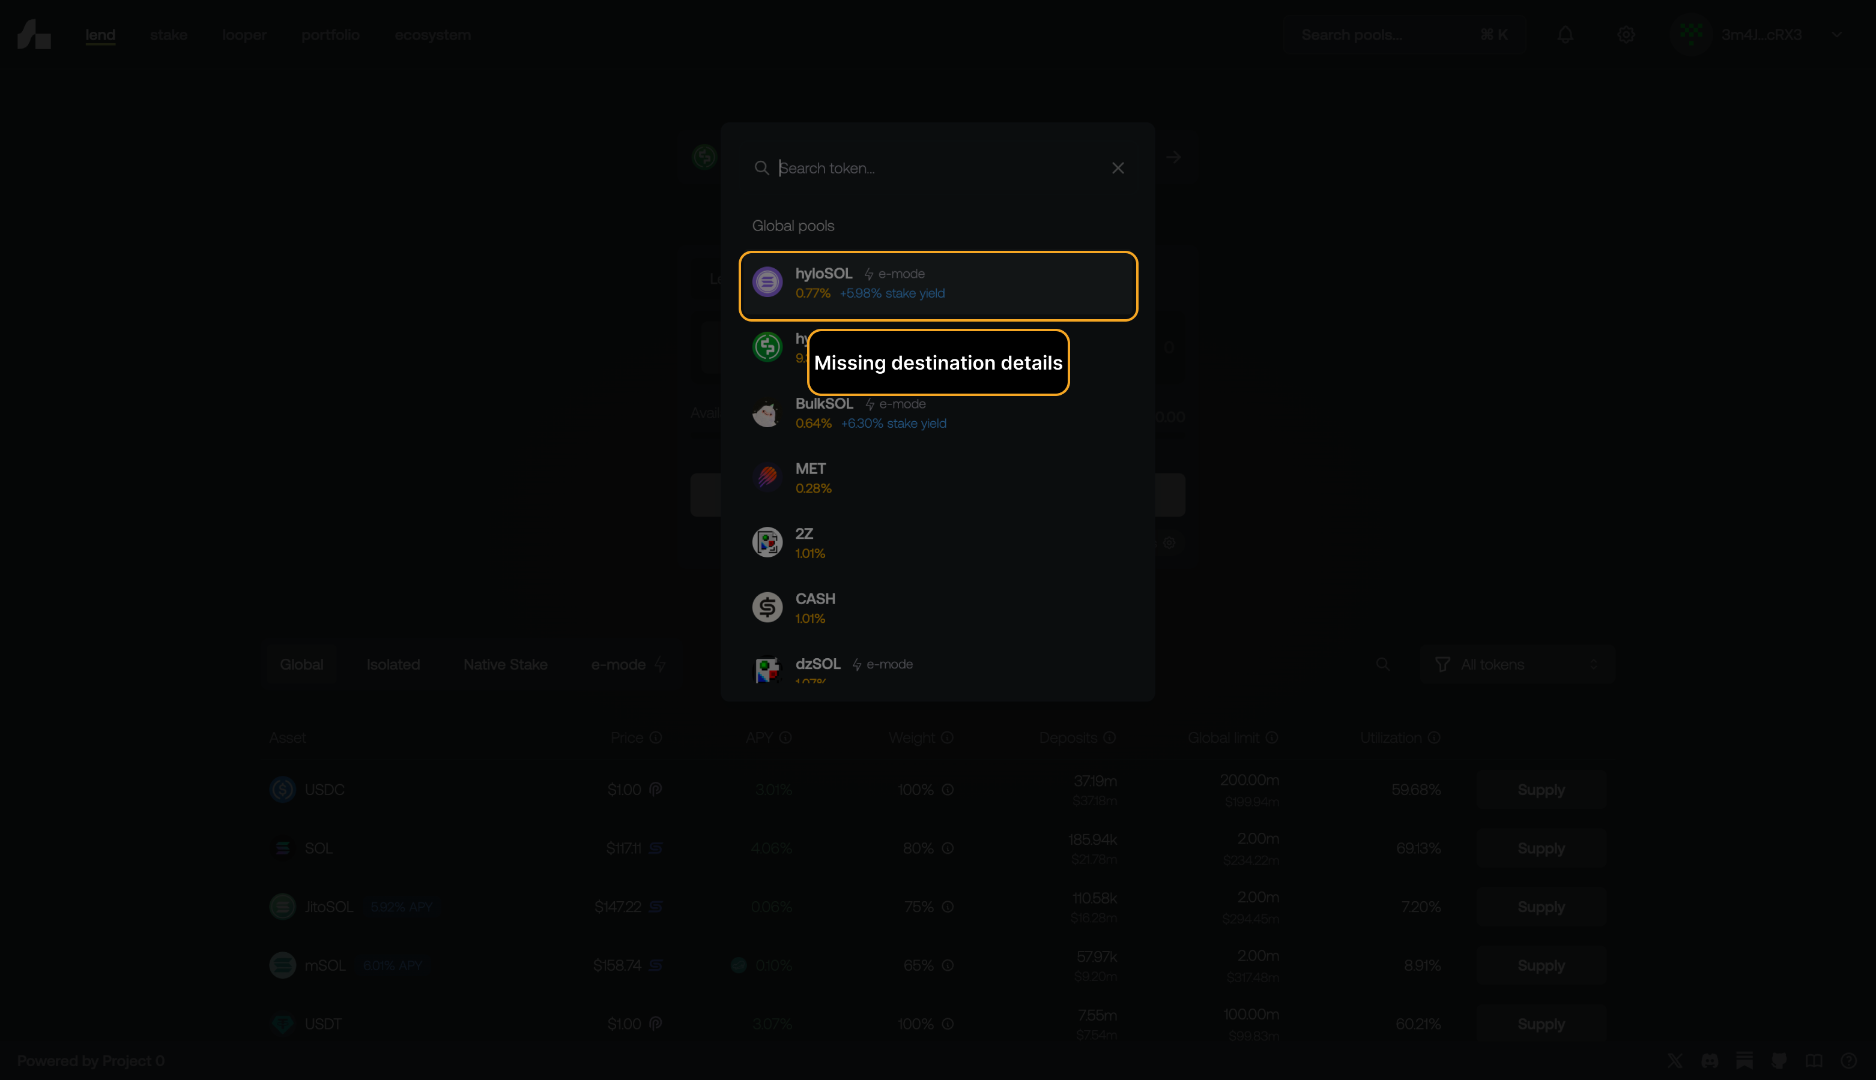Open the stake page
This screenshot has height=1080, width=1876.
(x=169, y=35)
